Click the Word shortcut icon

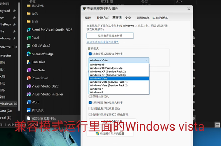pyautogui.click(x=28, y=102)
